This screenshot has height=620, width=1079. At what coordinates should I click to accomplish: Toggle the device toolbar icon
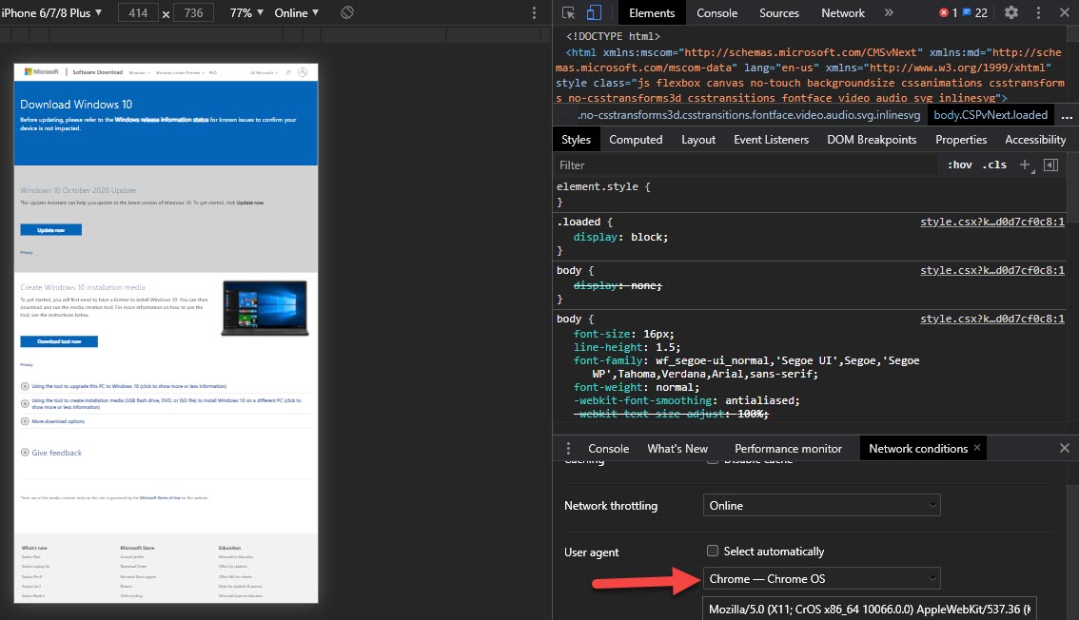coord(593,13)
